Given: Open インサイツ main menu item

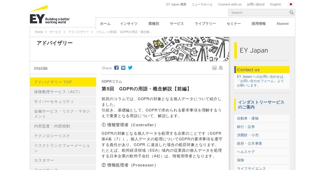Looking at the screenshot, I should pos(129,24).
